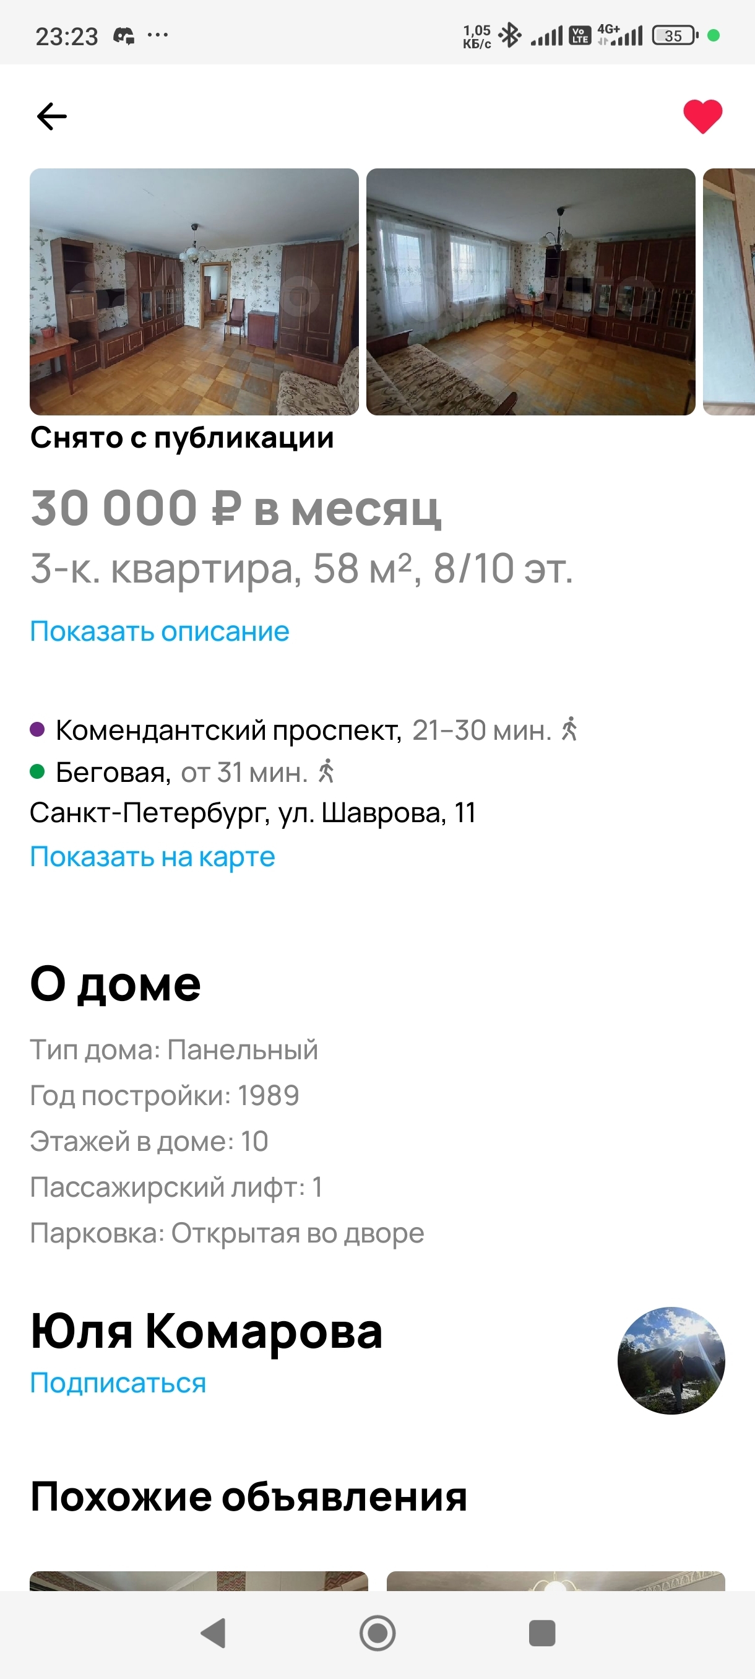Expand 'Показать описание' description
755x1679 pixels.
tap(160, 631)
